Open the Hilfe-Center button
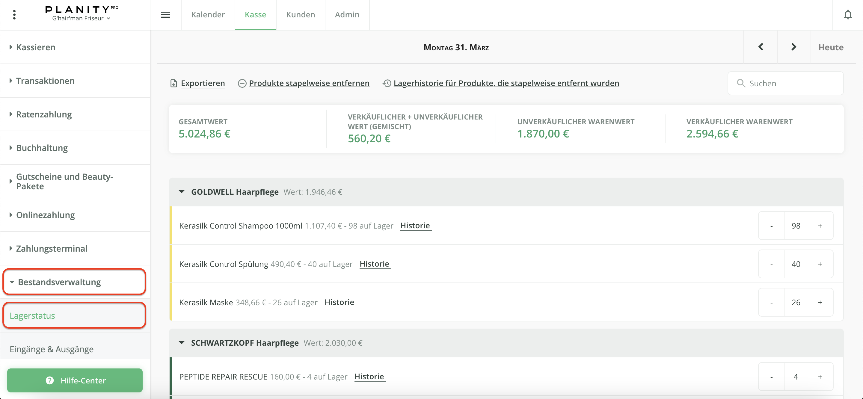Image resolution: width=863 pixels, height=399 pixels. (x=75, y=380)
